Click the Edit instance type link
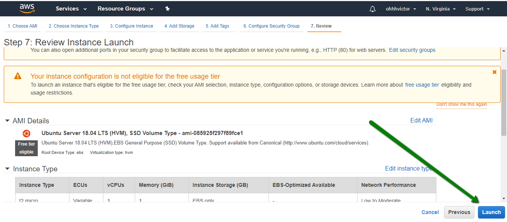507x222 pixels. [x=409, y=168]
